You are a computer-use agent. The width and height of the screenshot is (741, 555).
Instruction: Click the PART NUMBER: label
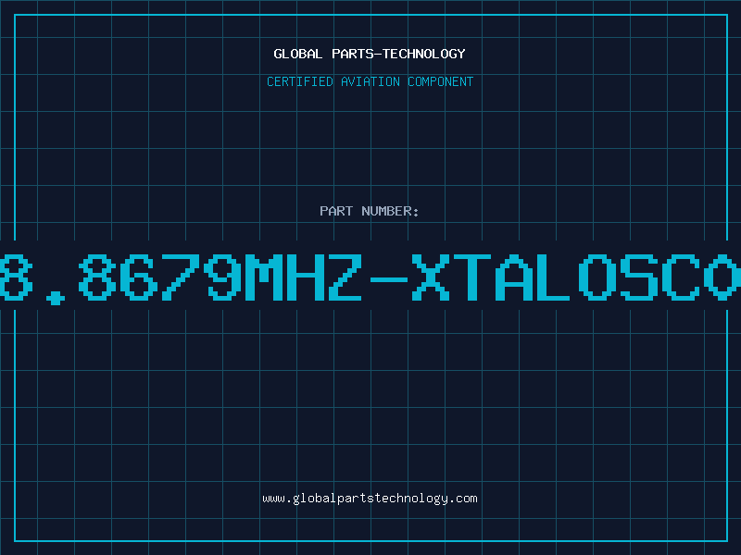(369, 211)
